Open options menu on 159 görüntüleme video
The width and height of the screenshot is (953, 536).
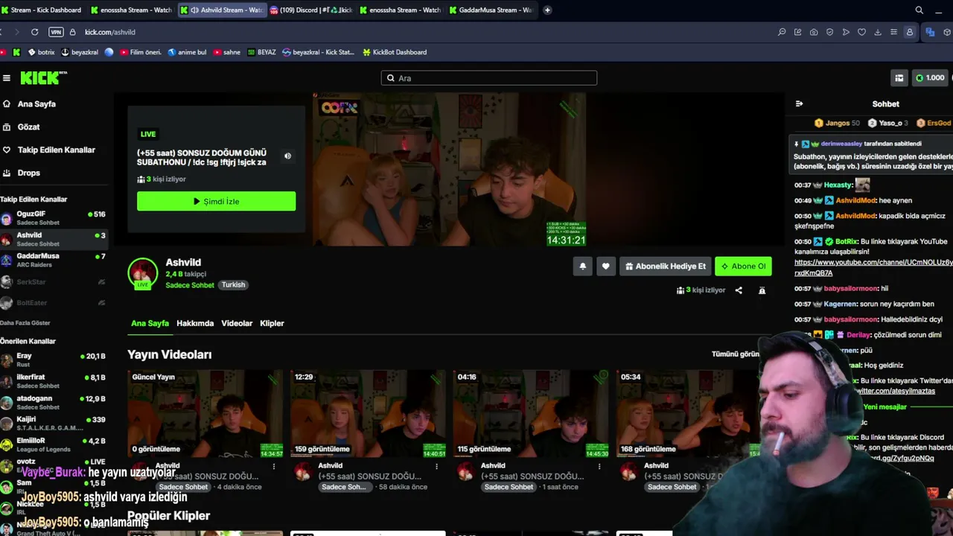[437, 467]
